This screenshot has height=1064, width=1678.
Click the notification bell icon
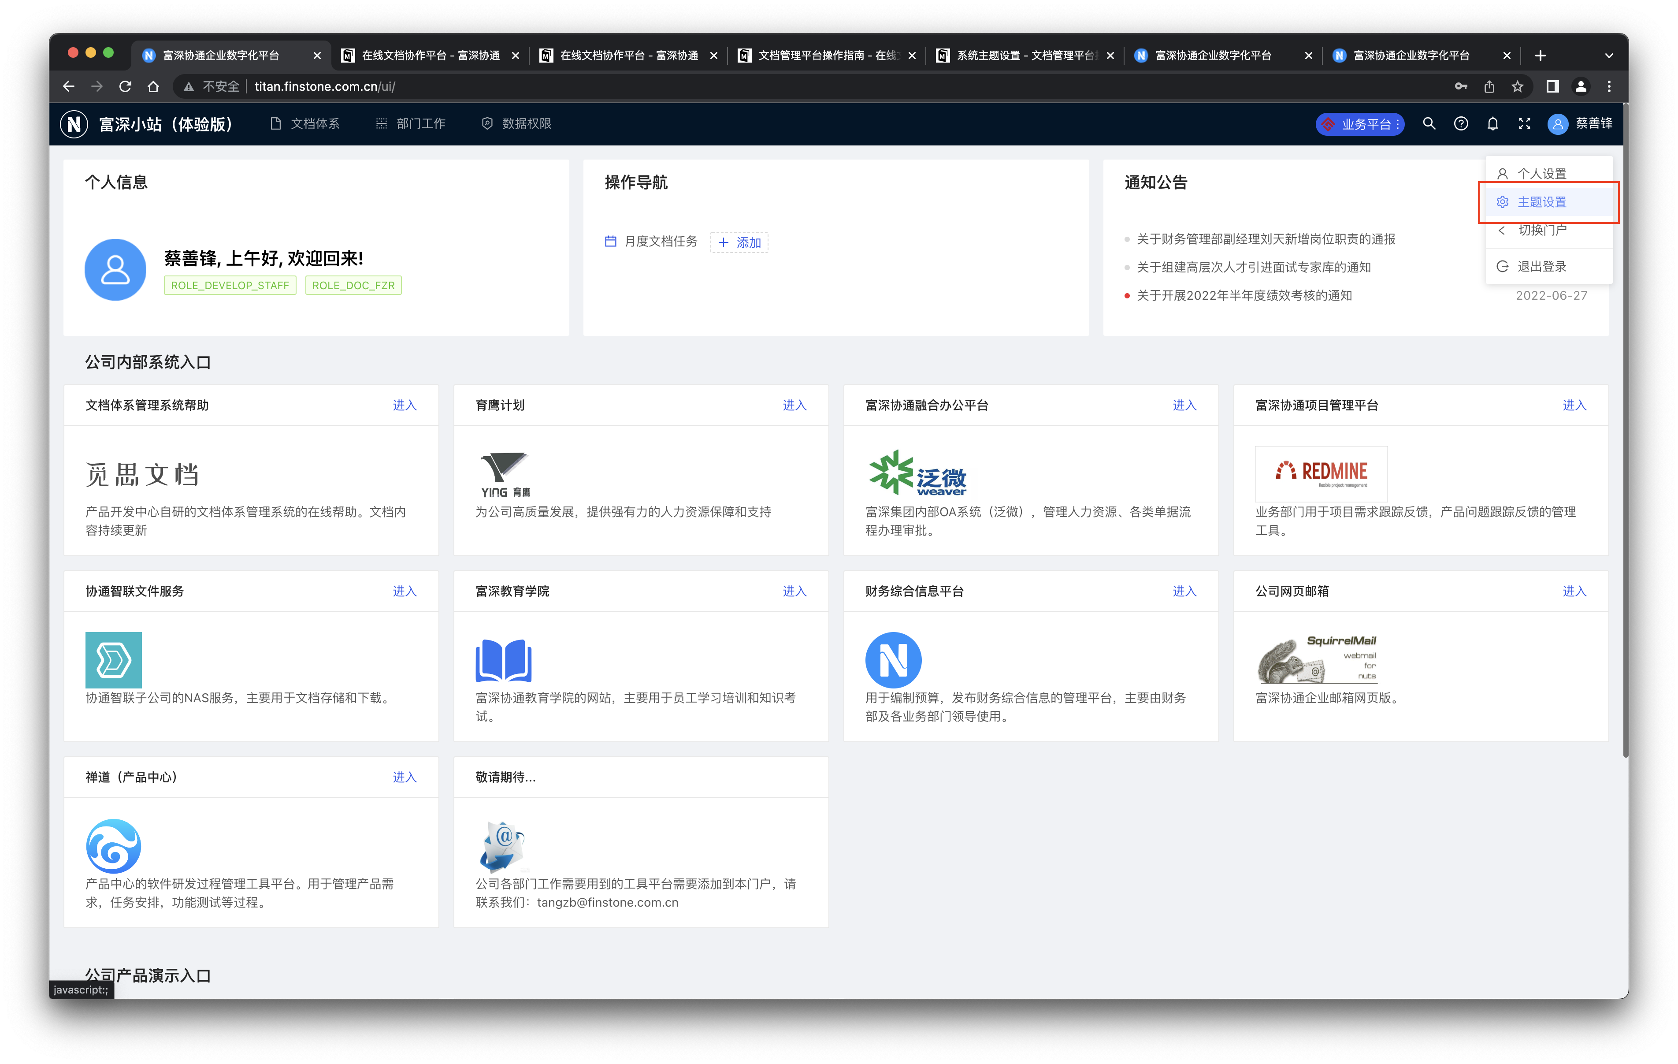[1492, 123]
